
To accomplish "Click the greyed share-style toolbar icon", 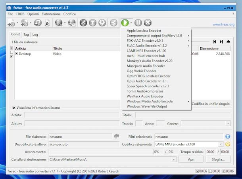I will [x=113, y=23].
